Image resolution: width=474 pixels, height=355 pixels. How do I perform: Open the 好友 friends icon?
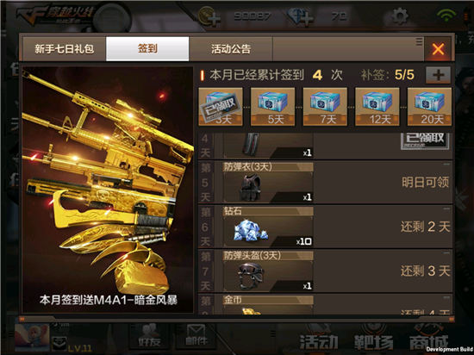pyautogui.click(x=149, y=335)
